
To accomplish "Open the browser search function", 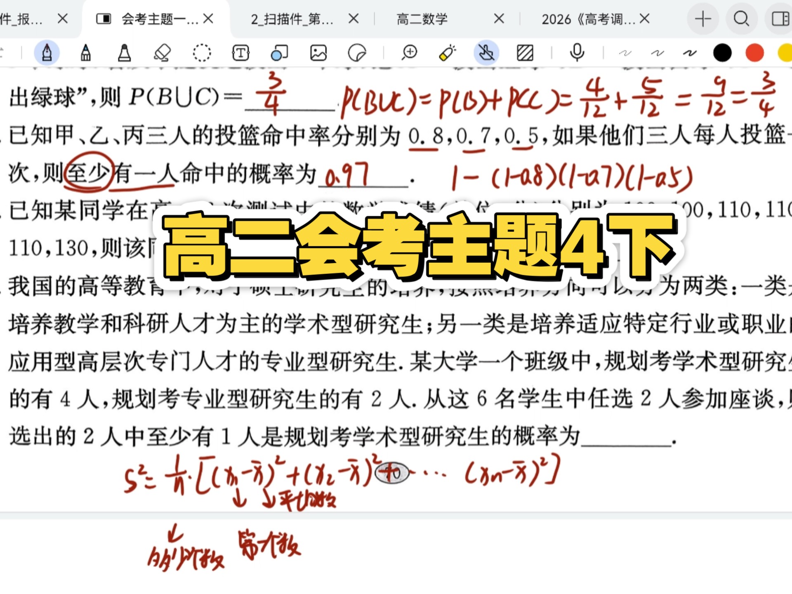I will click(741, 19).
